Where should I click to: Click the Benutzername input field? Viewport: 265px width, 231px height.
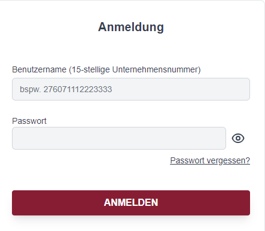click(131, 89)
